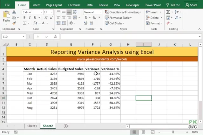The image size is (203, 135).
Task: Toggle Middle Align alignment
Action: click(64, 12)
